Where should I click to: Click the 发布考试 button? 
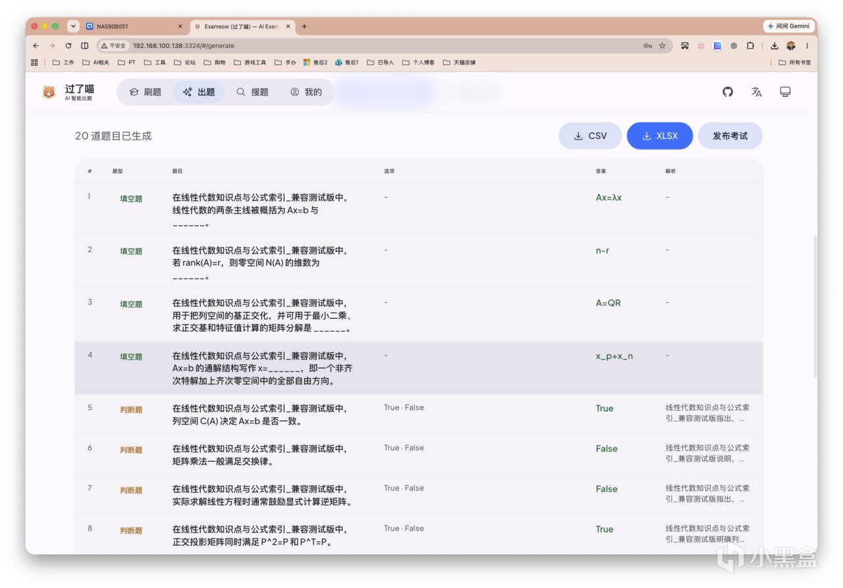[730, 136]
